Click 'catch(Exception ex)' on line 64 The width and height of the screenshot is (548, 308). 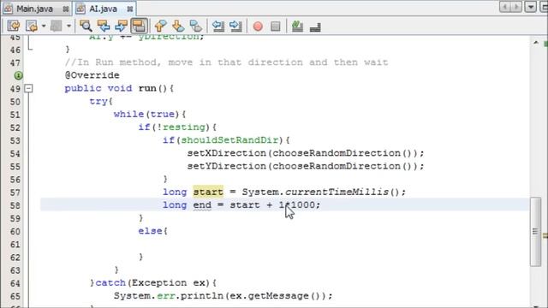tap(152, 283)
